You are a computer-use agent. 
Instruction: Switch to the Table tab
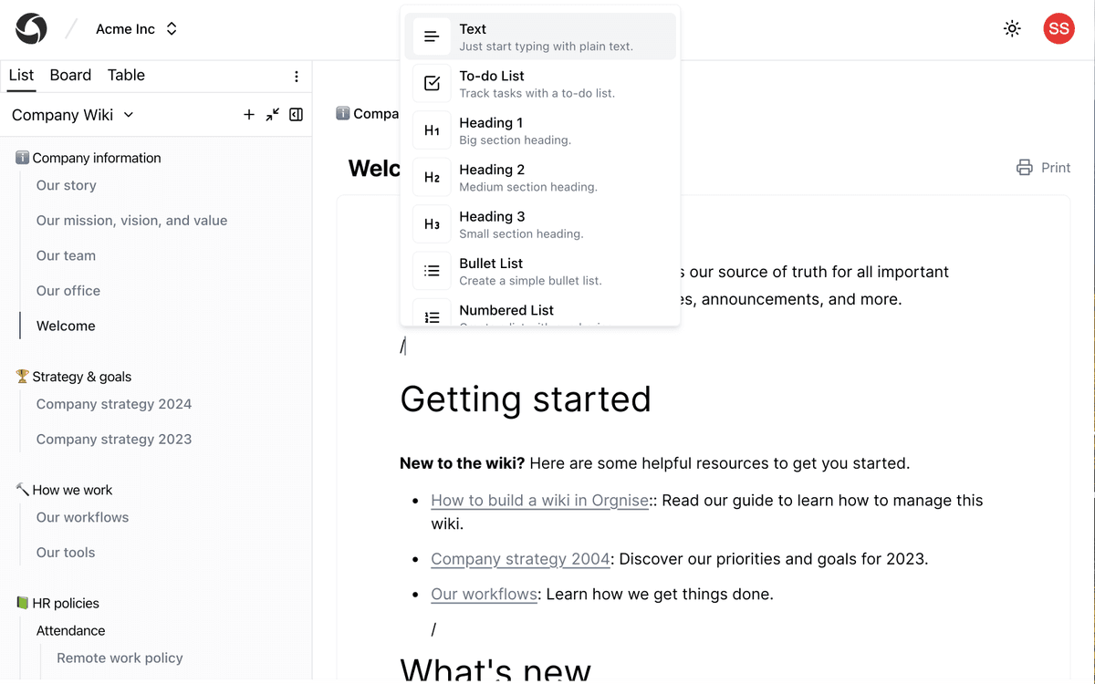tap(126, 76)
